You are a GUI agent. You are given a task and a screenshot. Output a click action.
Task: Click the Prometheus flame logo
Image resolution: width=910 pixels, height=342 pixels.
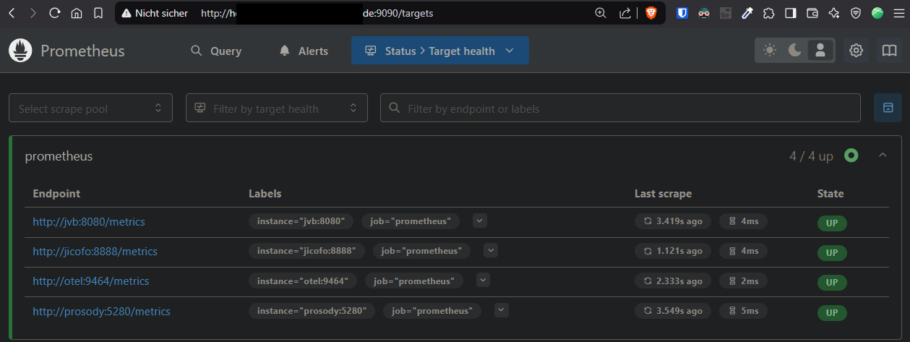(x=20, y=51)
